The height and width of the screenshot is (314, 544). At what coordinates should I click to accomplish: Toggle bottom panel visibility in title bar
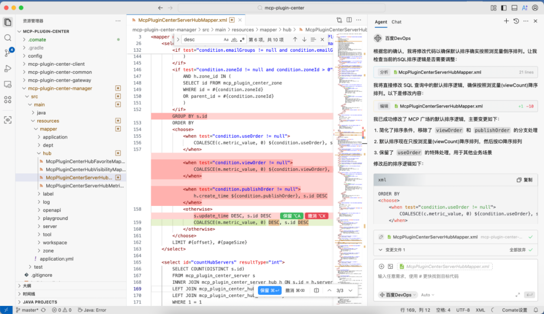click(x=514, y=8)
